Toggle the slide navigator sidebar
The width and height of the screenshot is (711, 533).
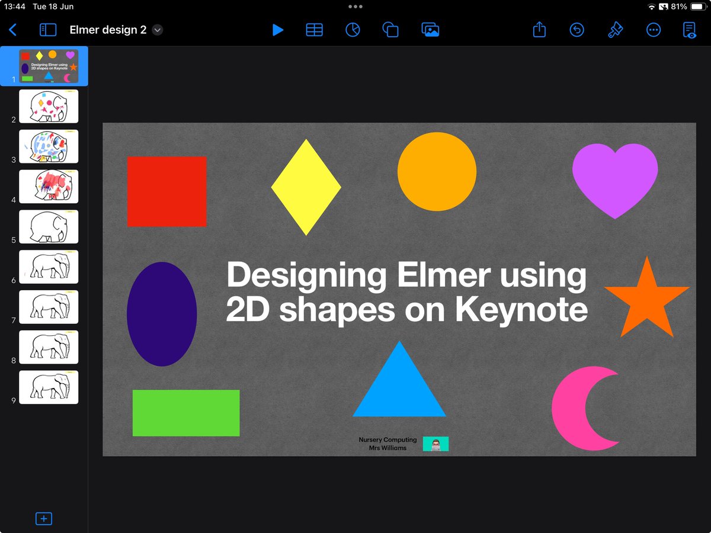coord(47,30)
